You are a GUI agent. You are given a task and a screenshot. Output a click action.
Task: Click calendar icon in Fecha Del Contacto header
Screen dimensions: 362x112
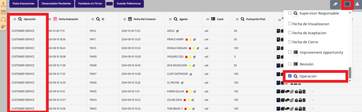click(130, 19)
